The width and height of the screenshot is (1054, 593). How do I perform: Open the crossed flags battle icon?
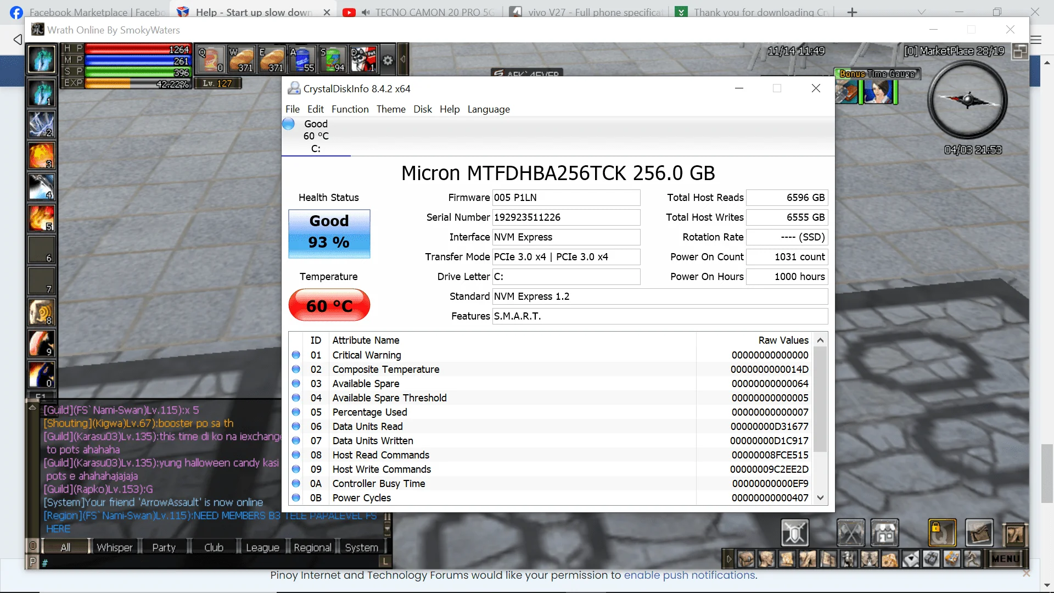coord(851,532)
